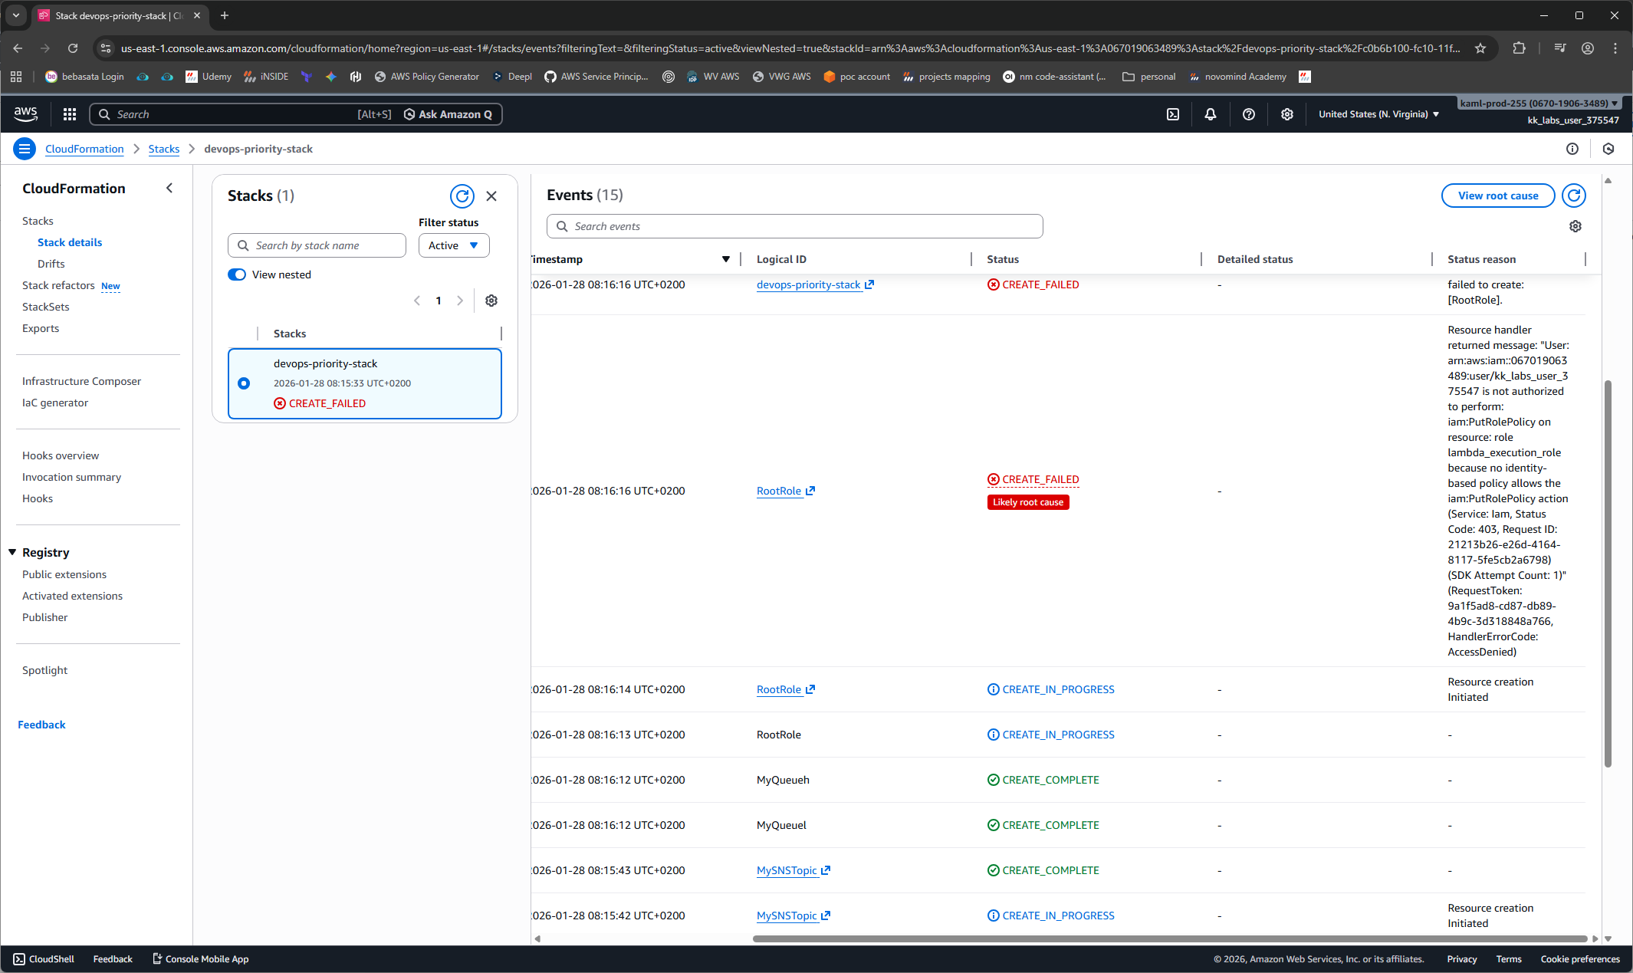
Task: Open the CloudShell icon in top bar
Action: (1173, 114)
